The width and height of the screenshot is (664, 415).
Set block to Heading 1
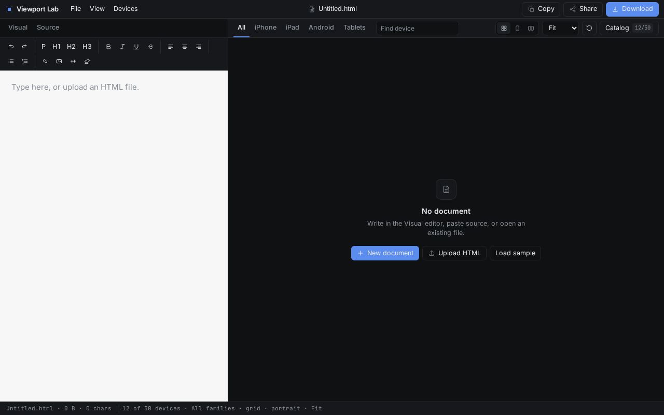[57, 47]
